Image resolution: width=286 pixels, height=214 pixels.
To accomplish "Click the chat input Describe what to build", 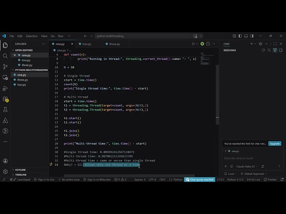I will 252,158.
